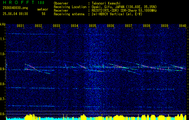
Task: Click the 1.0 frequency axis label
Action: coord(2,54)
